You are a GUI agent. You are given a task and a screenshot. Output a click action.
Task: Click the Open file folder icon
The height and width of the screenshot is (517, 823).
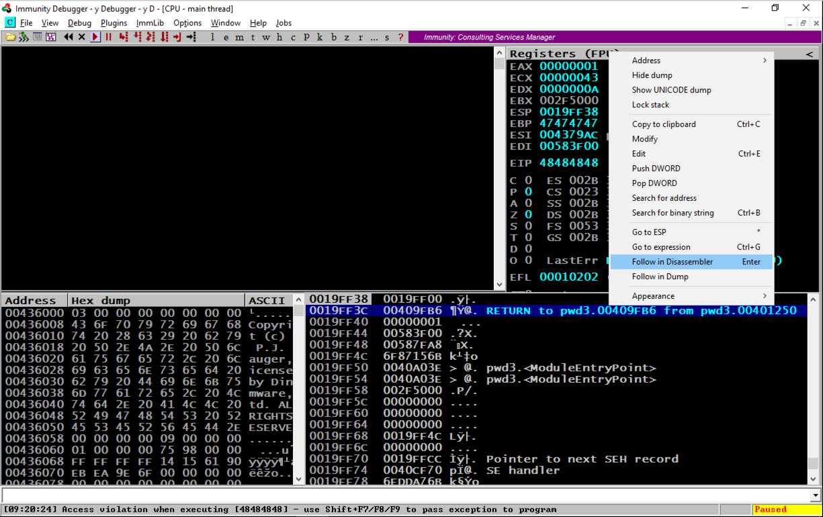pyautogui.click(x=11, y=37)
